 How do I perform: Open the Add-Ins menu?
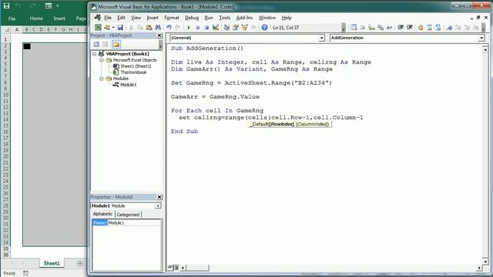(244, 18)
